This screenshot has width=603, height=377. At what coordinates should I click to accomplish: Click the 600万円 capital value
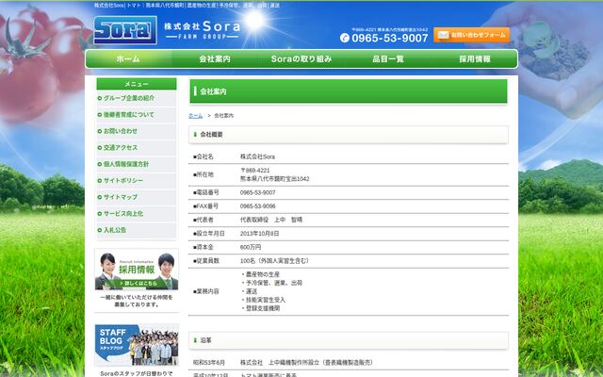(251, 247)
